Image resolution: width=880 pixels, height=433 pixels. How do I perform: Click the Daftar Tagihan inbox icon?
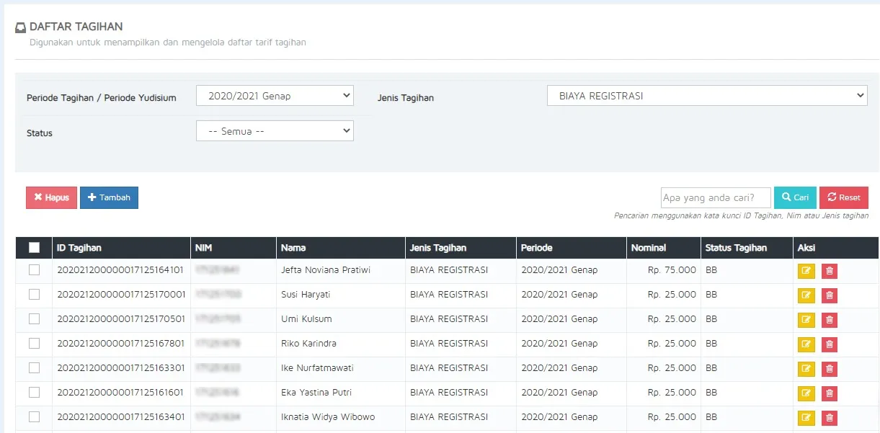[x=20, y=27]
